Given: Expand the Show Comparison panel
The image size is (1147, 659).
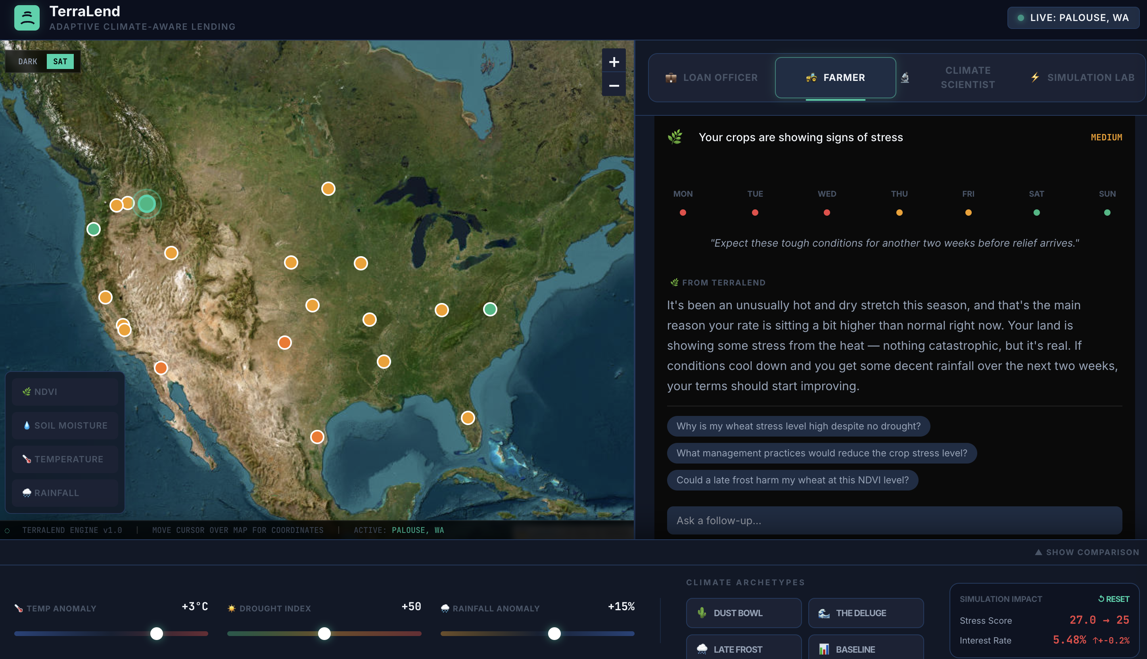Looking at the screenshot, I should point(1087,552).
